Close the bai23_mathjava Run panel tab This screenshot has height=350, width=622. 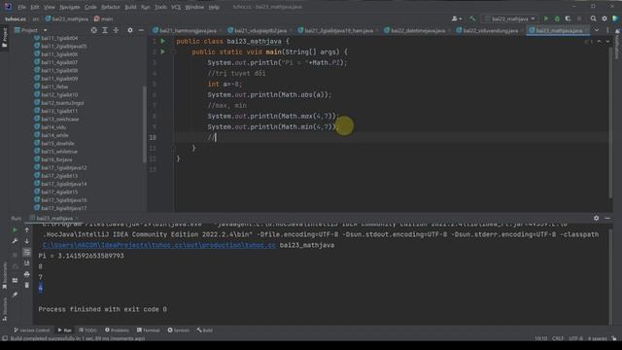pos(78,218)
